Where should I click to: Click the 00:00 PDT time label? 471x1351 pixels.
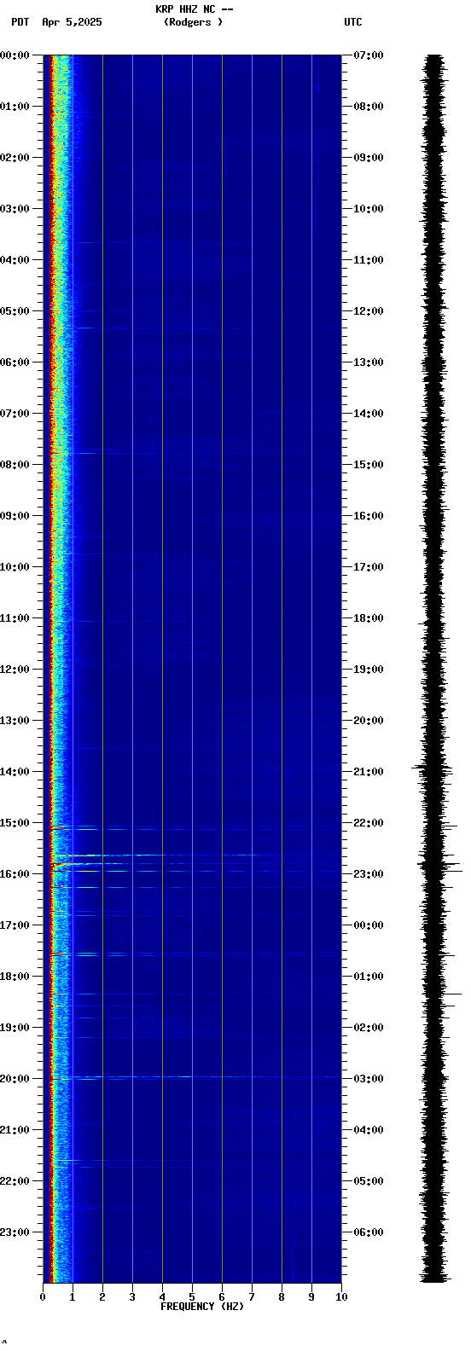coord(15,55)
